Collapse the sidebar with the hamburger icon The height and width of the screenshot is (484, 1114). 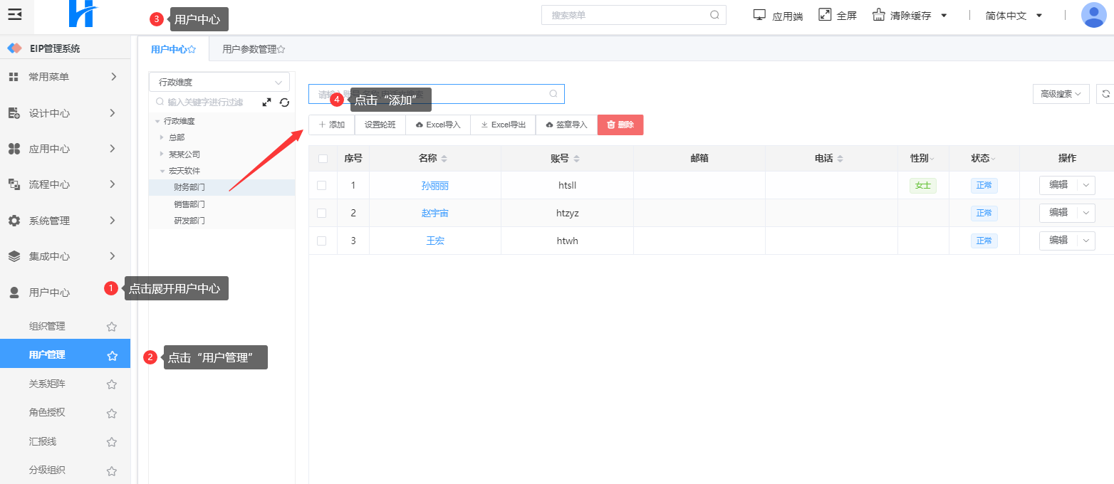click(15, 14)
